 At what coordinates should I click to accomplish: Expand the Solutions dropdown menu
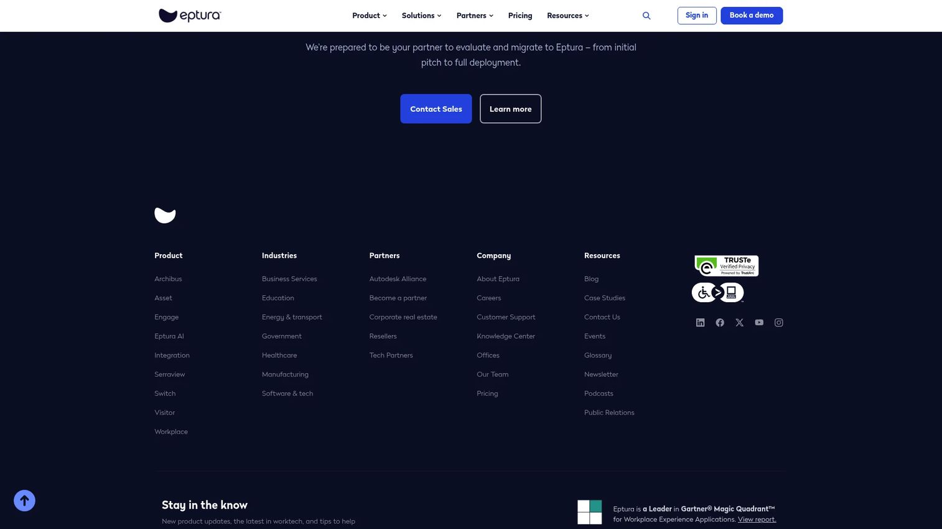click(x=421, y=16)
